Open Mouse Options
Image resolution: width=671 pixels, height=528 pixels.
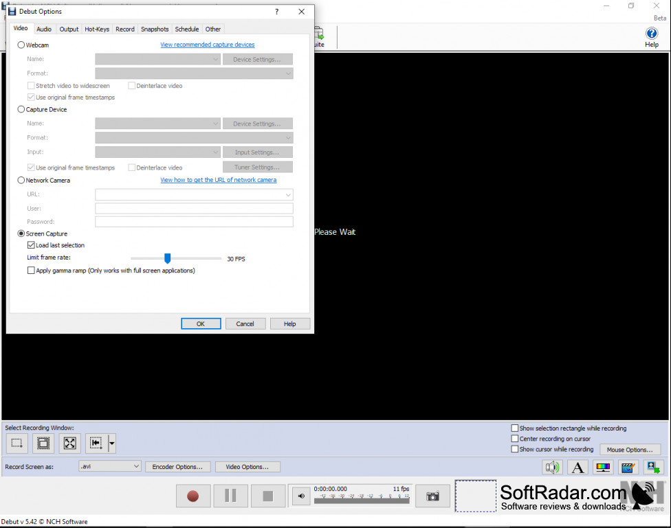pos(630,450)
